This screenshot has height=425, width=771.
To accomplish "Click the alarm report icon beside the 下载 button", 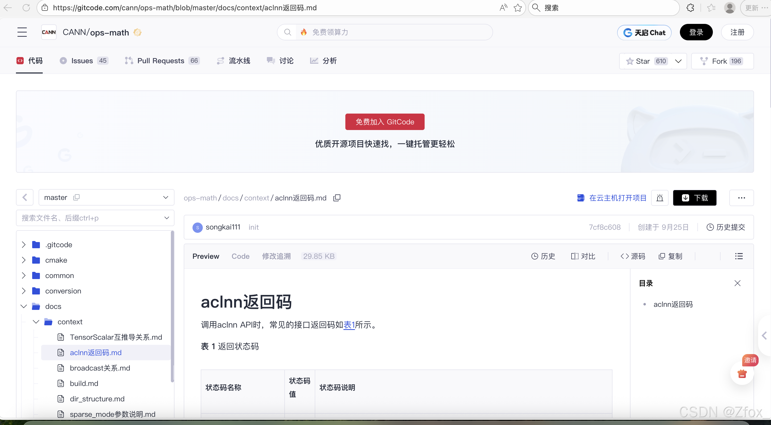I will coord(660,198).
